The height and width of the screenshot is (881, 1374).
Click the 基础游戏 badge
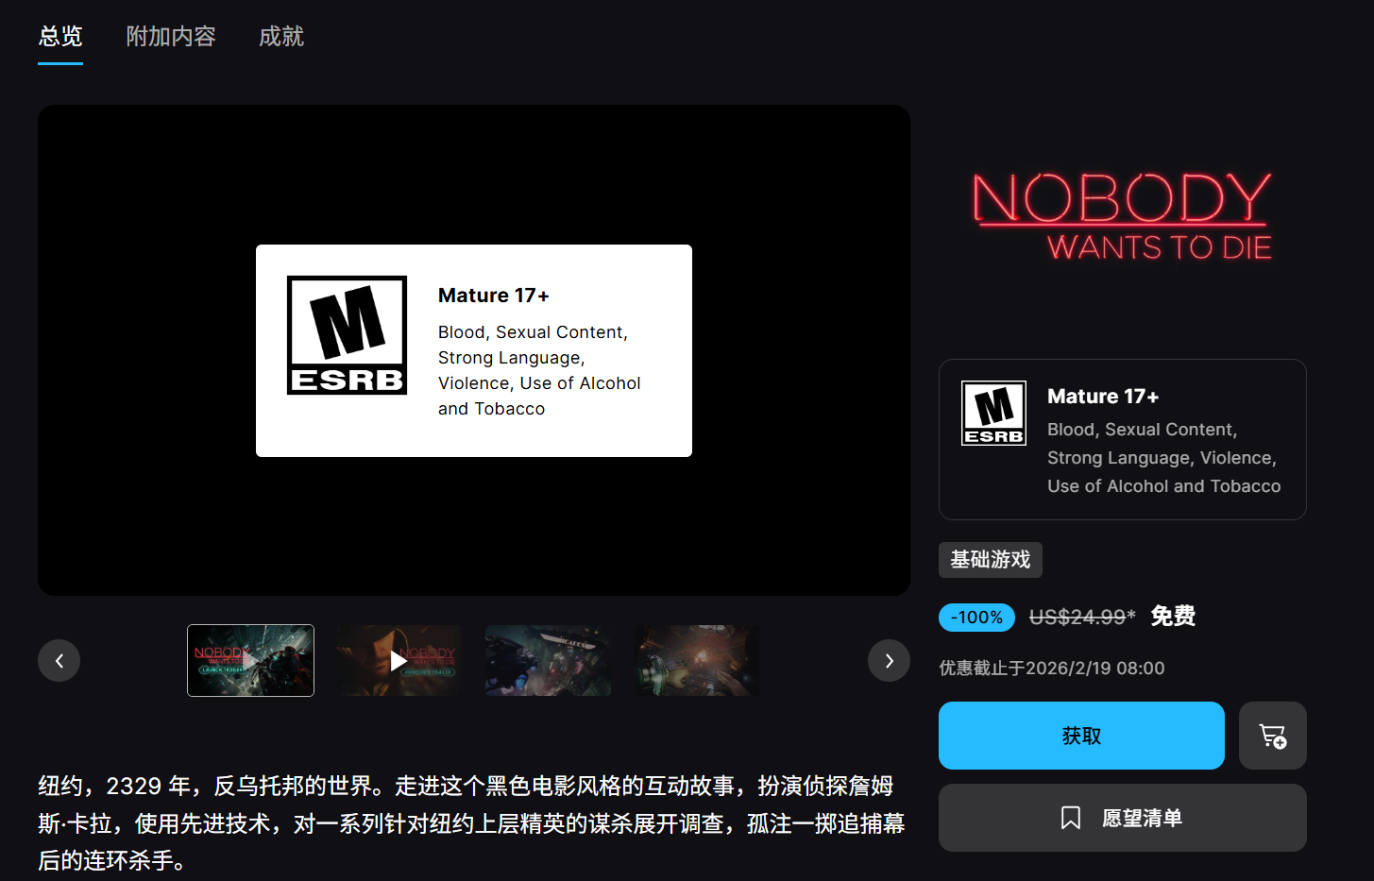click(990, 559)
